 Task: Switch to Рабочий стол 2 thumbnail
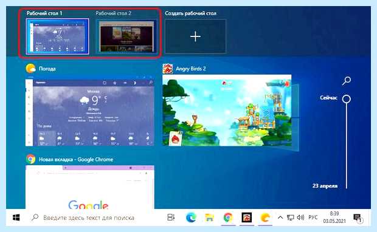click(x=126, y=36)
